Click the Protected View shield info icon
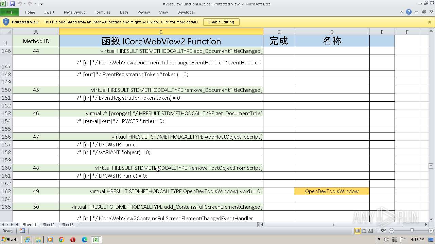This screenshot has height=244, width=435. tap(6, 22)
